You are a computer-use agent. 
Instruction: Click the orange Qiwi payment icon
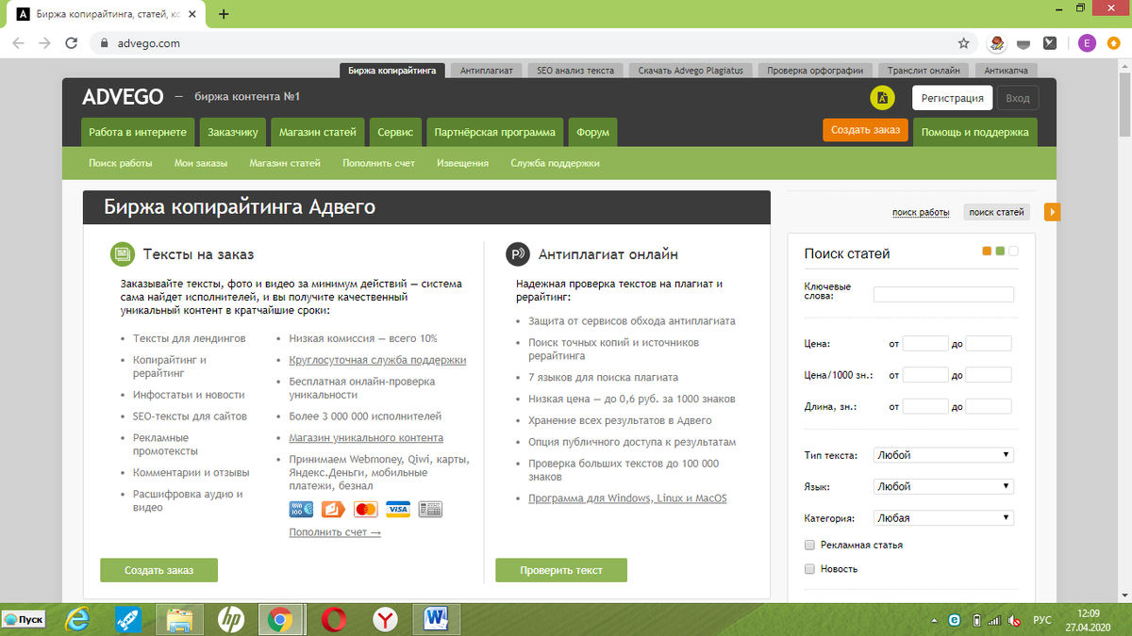click(333, 510)
